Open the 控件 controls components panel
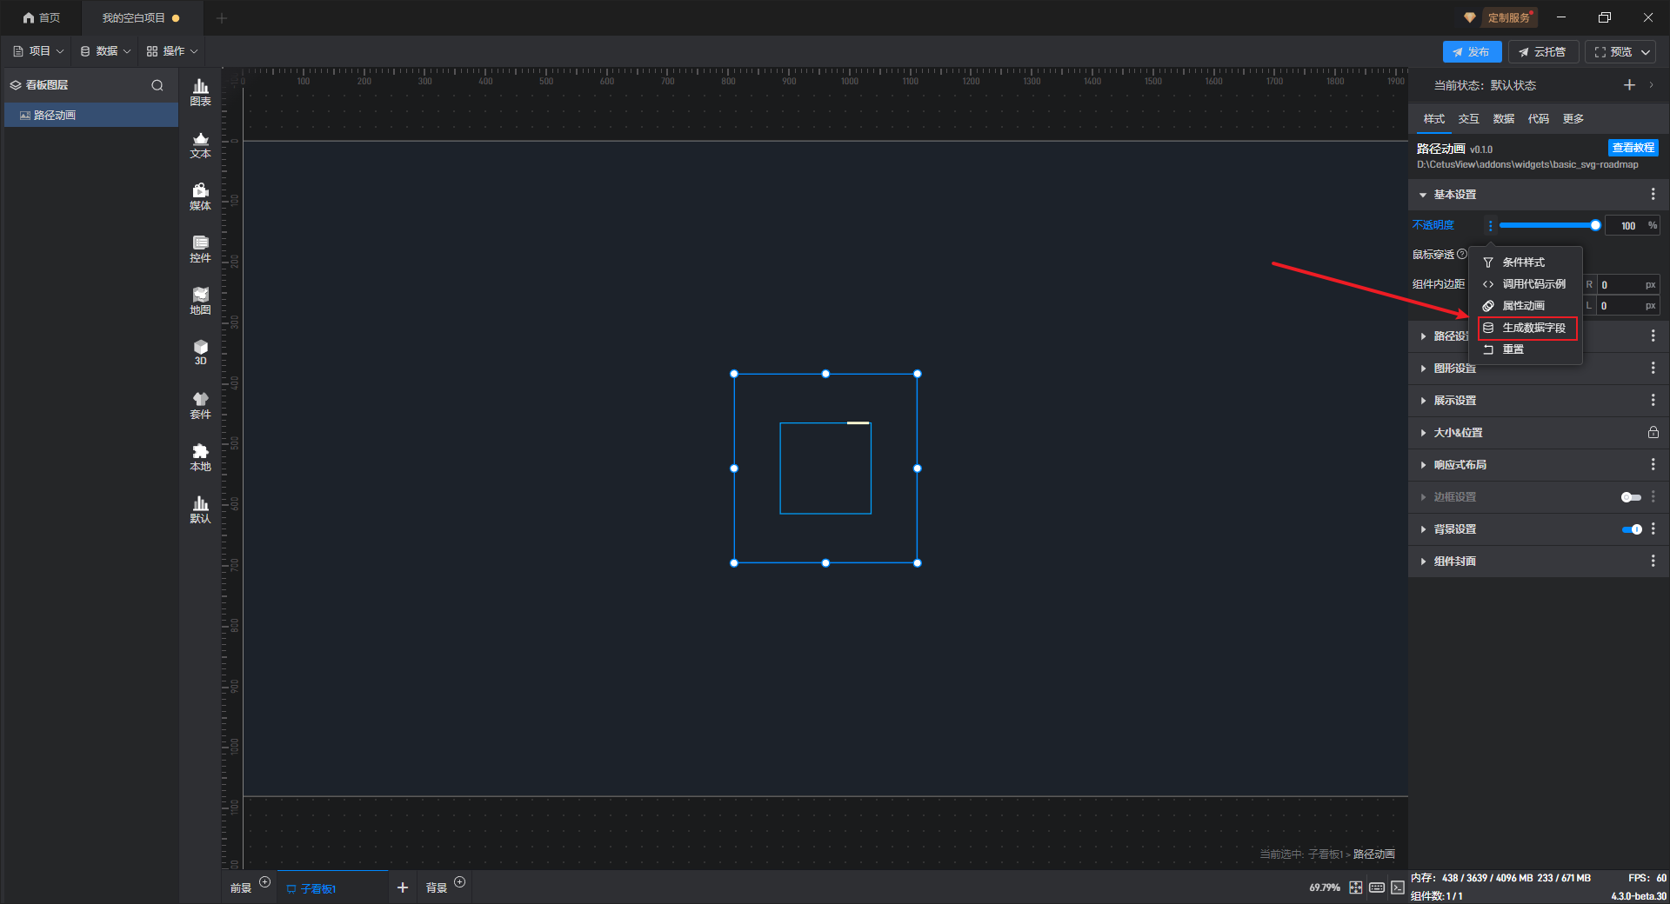The width and height of the screenshot is (1670, 904). coord(200,249)
